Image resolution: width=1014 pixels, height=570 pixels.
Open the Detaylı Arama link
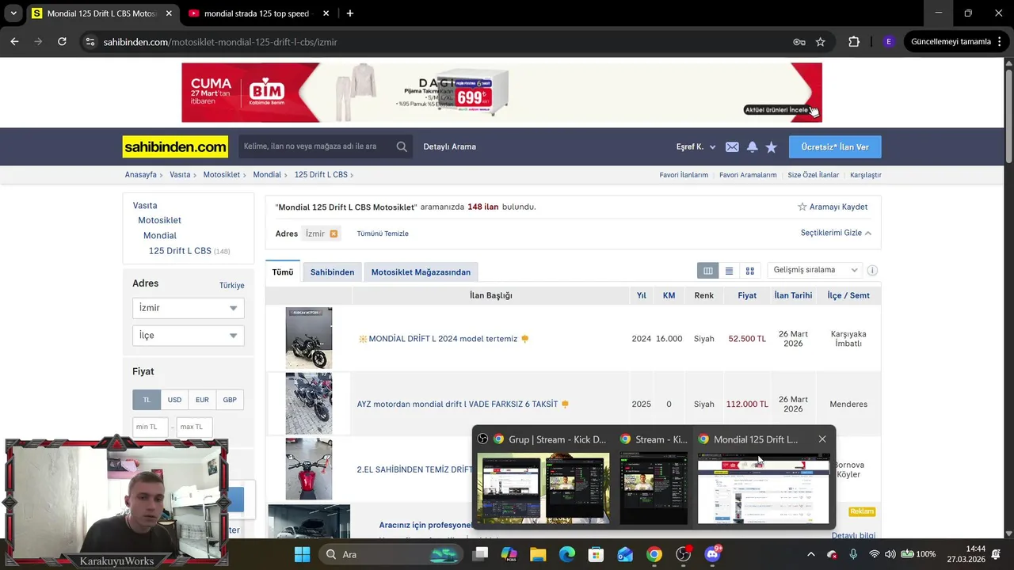[450, 146]
